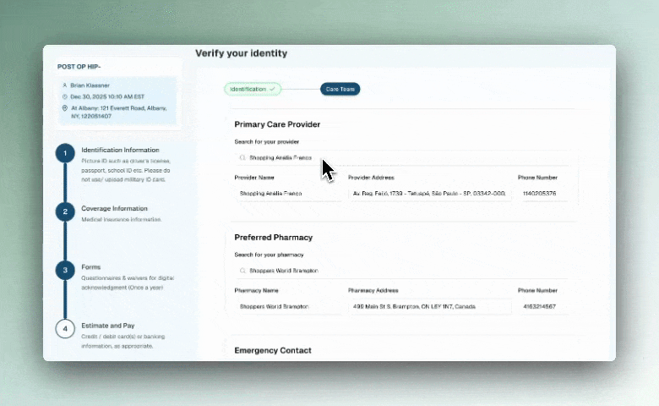659x406 pixels.
Task: Select the Estimate and Pay step label
Action: point(107,326)
